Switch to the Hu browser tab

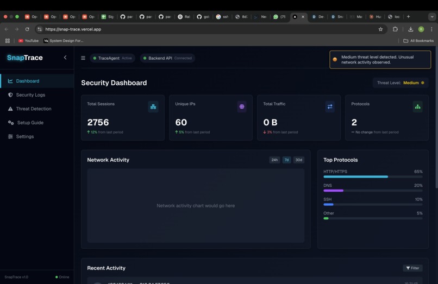pos(375,17)
